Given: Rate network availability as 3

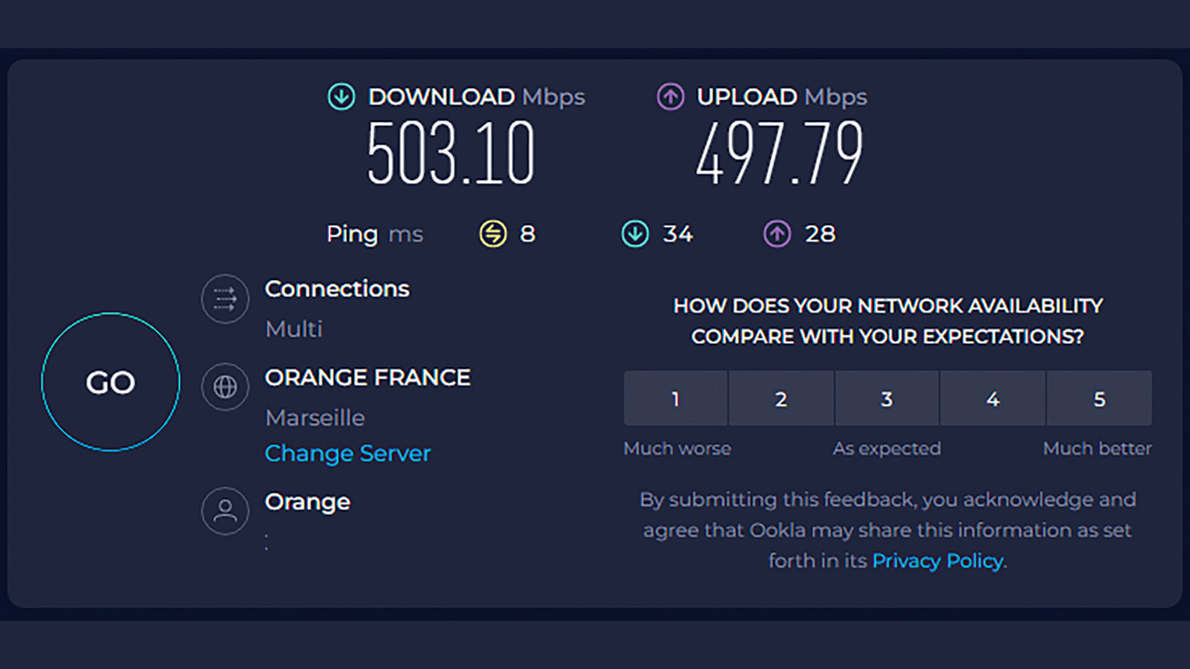Looking at the screenshot, I should click(887, 398).
